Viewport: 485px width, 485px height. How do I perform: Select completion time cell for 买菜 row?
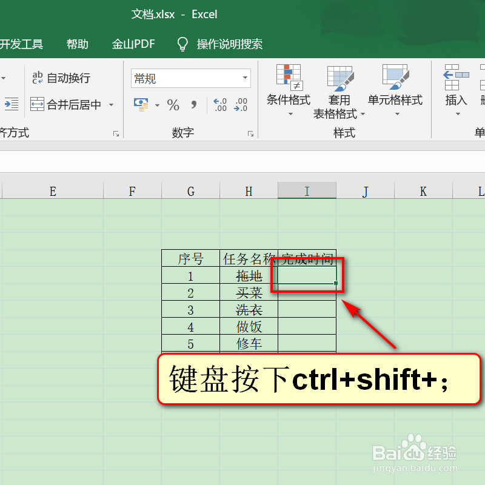307,292
